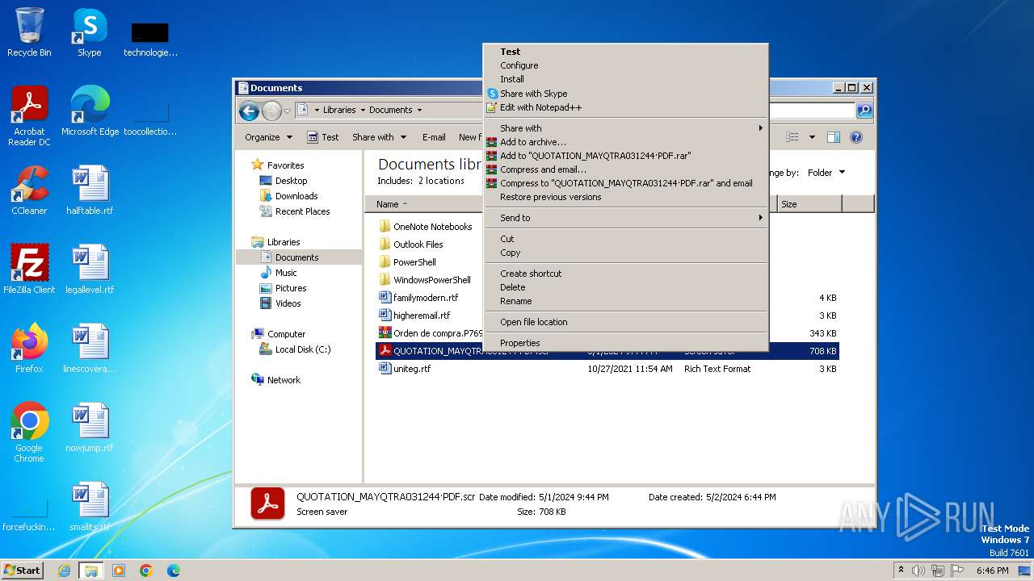Click the volume icon in system tray
The image size is (1034, 581).
[918, 571]
